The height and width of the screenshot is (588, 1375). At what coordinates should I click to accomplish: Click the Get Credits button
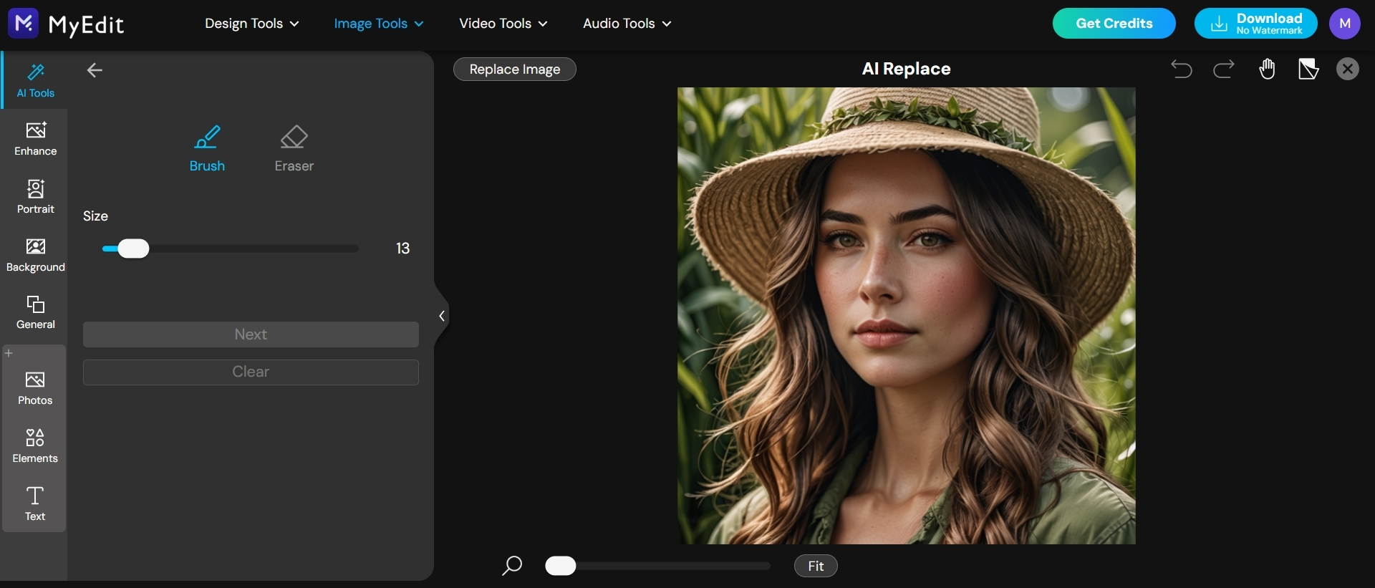tap(1114, 24)
